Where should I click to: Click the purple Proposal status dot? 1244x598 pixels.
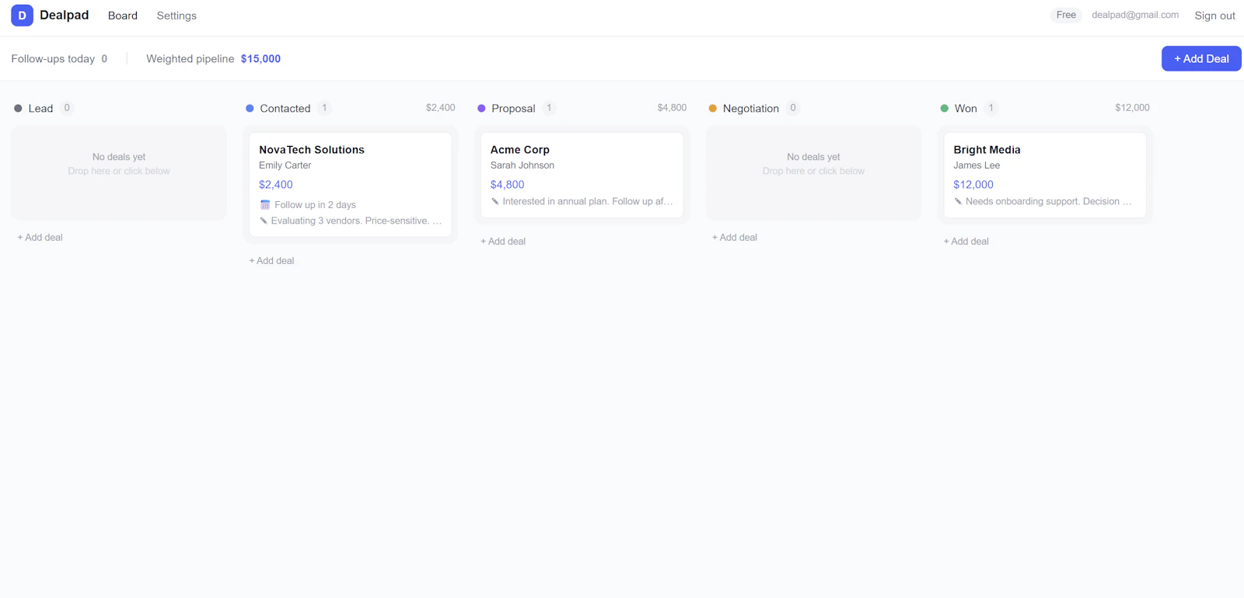[x=481, y=109]
